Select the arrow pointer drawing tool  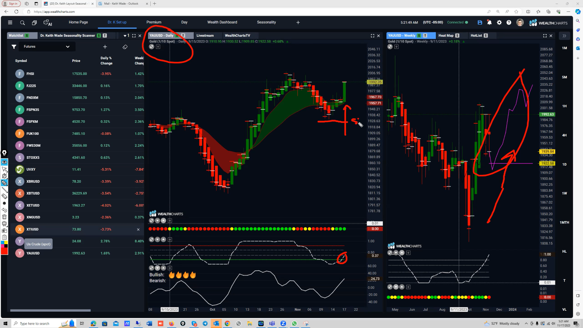click(x=4, y=169)
